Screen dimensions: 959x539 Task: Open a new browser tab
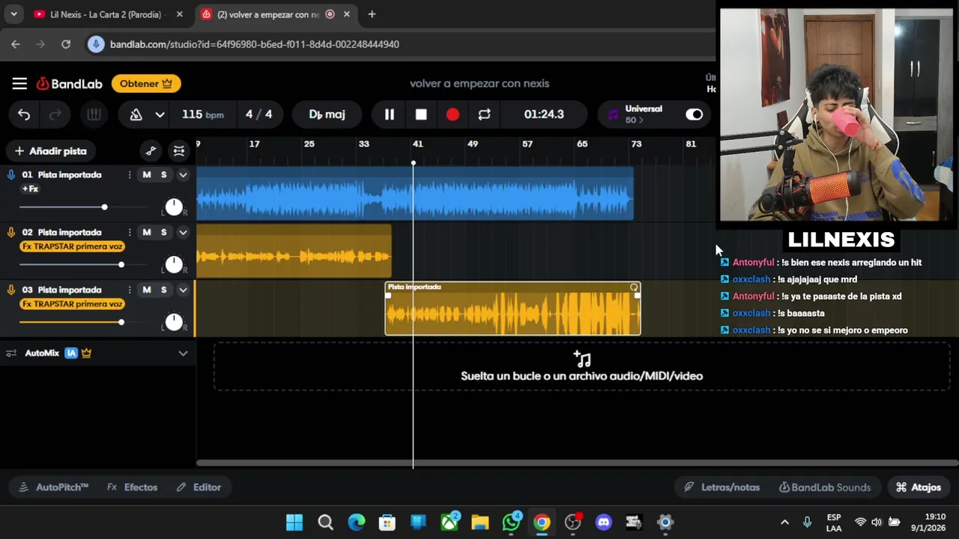(372, 14)
